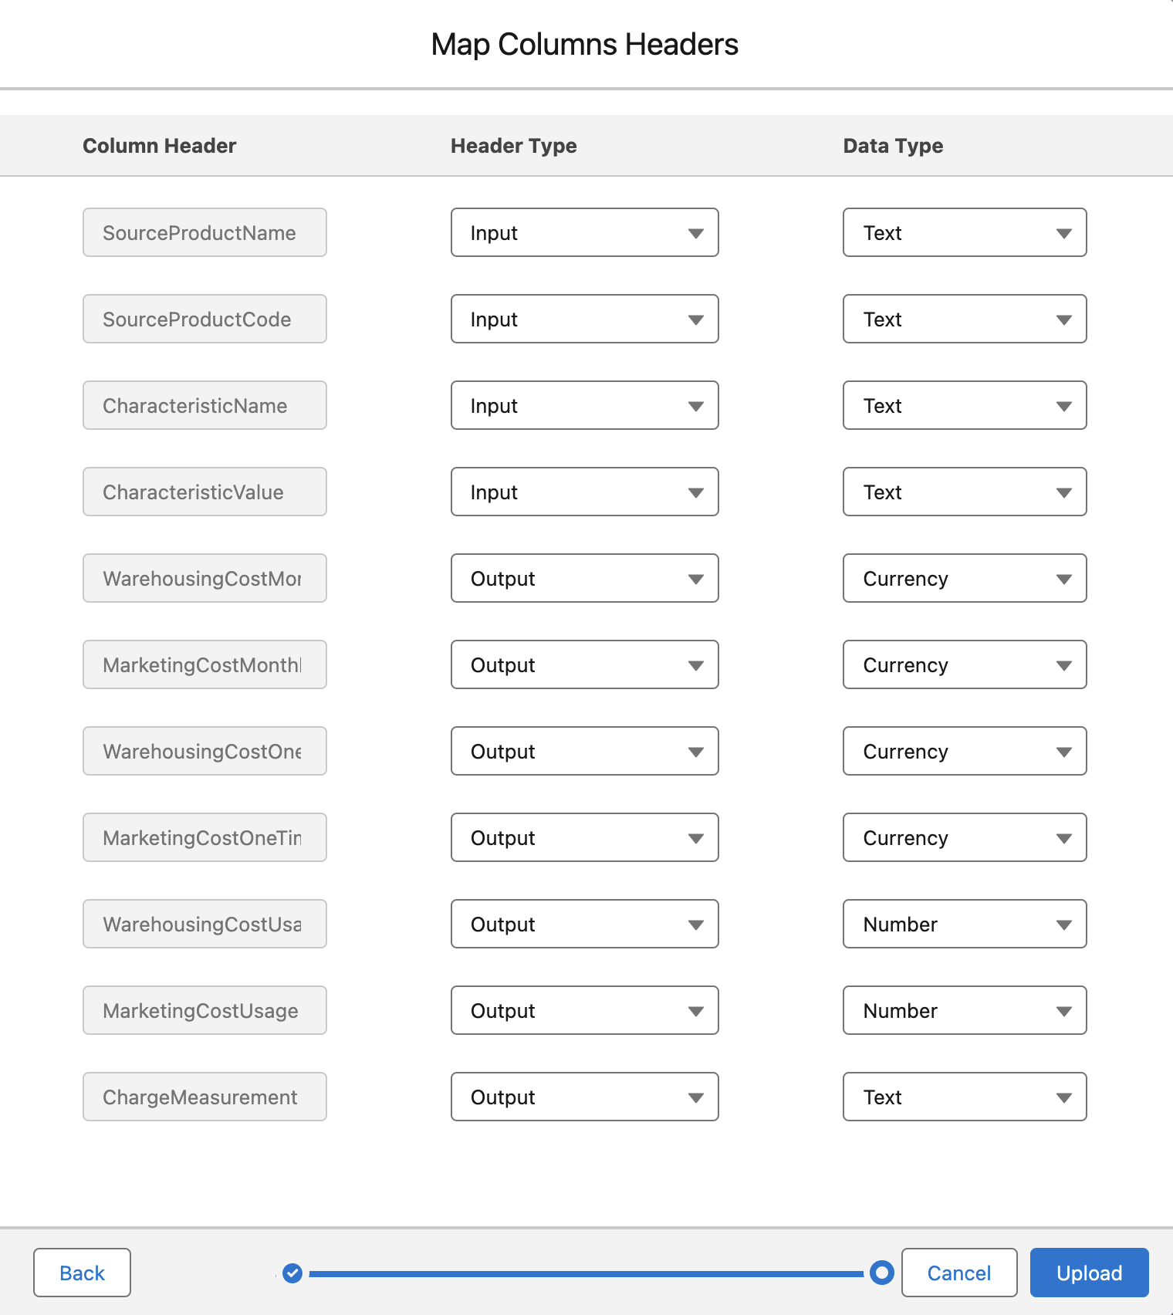Click the MarketingCostOneTin column header field
This screenshot has height=1315, width=1173.
coord(205,837)
